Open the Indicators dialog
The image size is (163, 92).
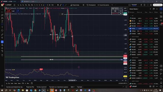(75, 5)
